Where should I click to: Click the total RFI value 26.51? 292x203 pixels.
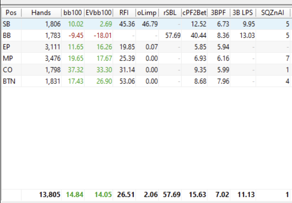[126, 195]
